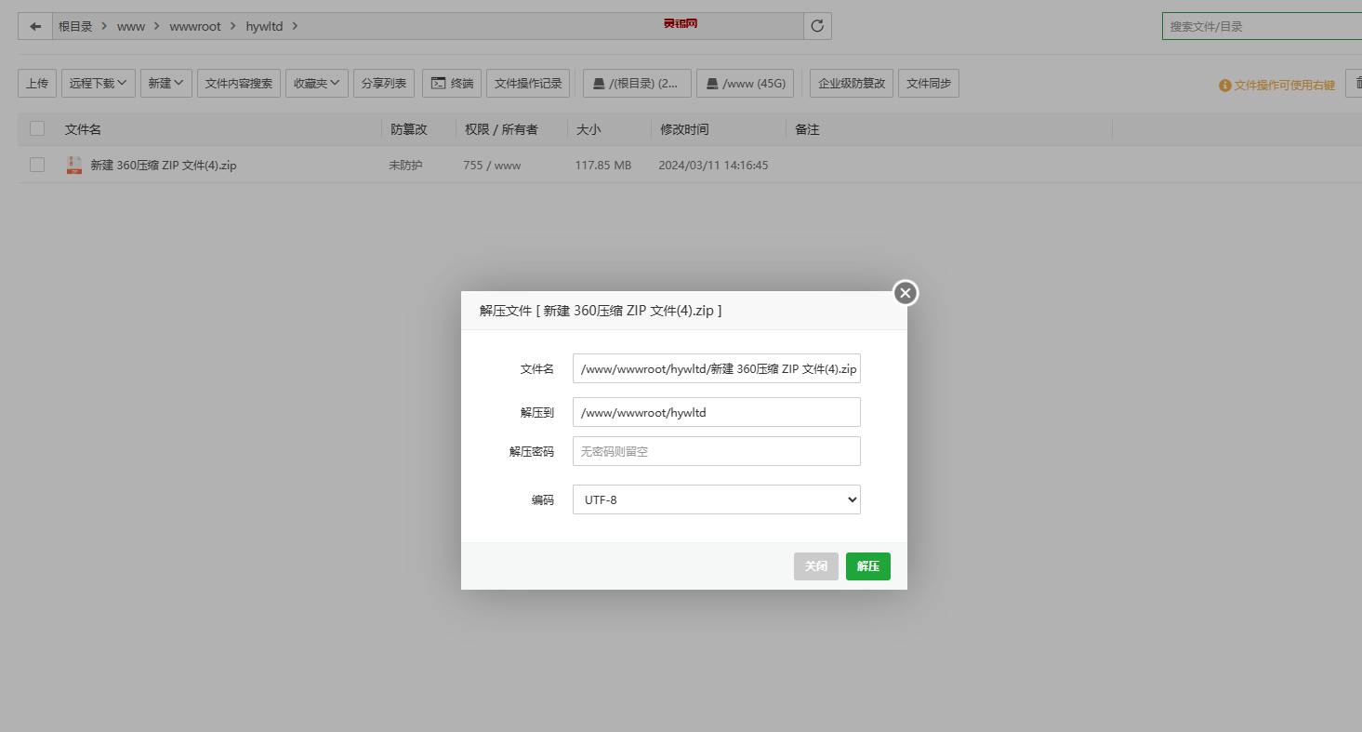Image resolution: width=1362 pixels, height=732 pixels.
Task: Click the 解压密码 password input field
Action: click(x=716, y=451)
